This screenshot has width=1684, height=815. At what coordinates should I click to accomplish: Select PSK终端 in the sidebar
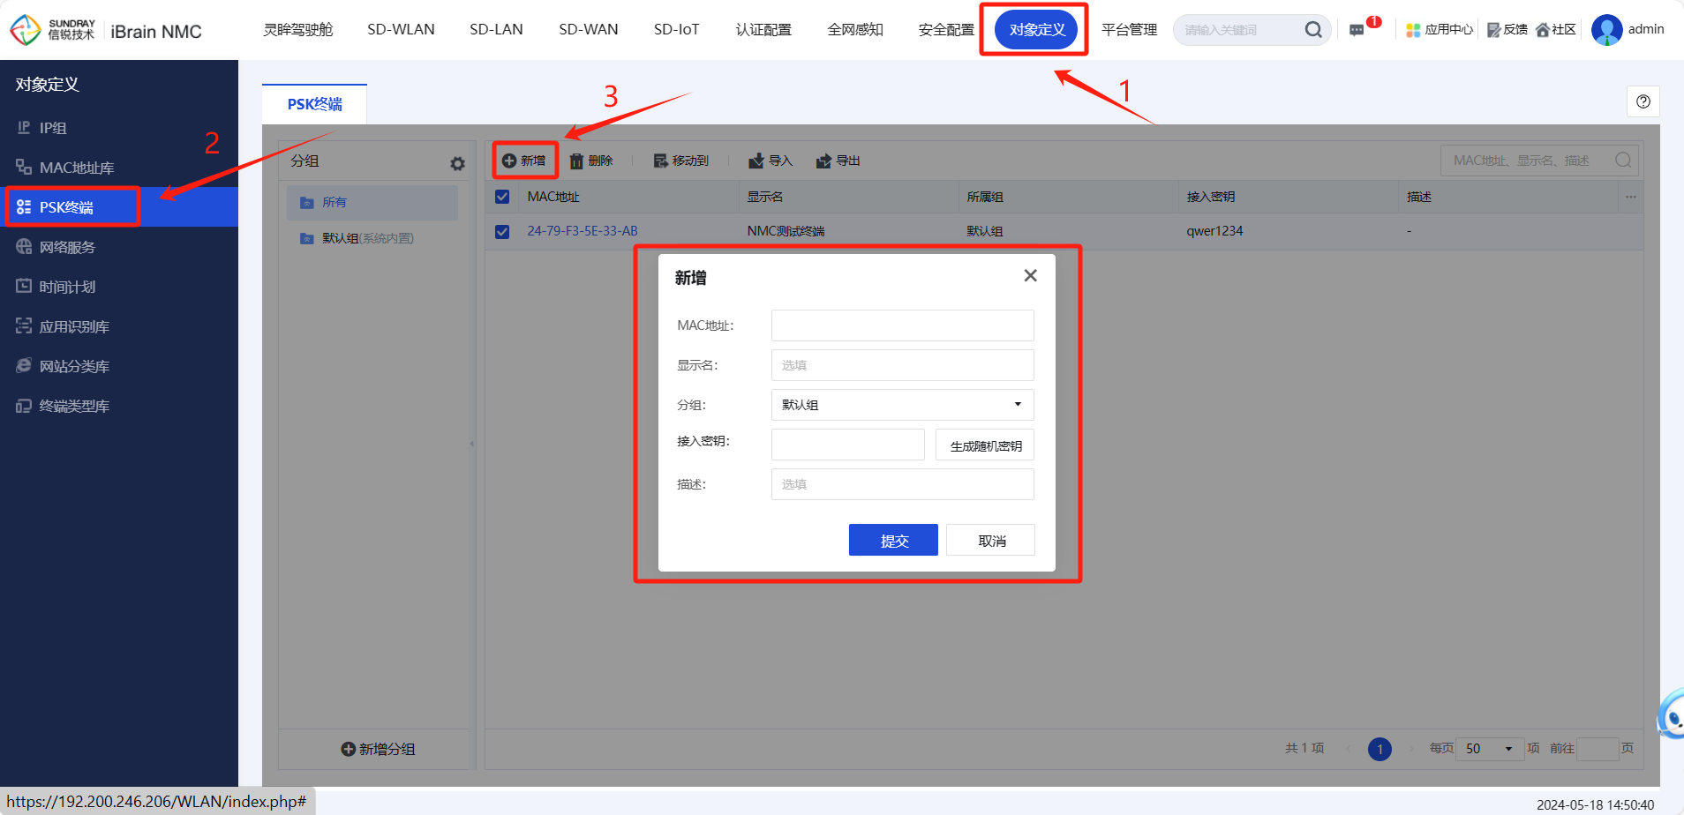coord(119,207)
